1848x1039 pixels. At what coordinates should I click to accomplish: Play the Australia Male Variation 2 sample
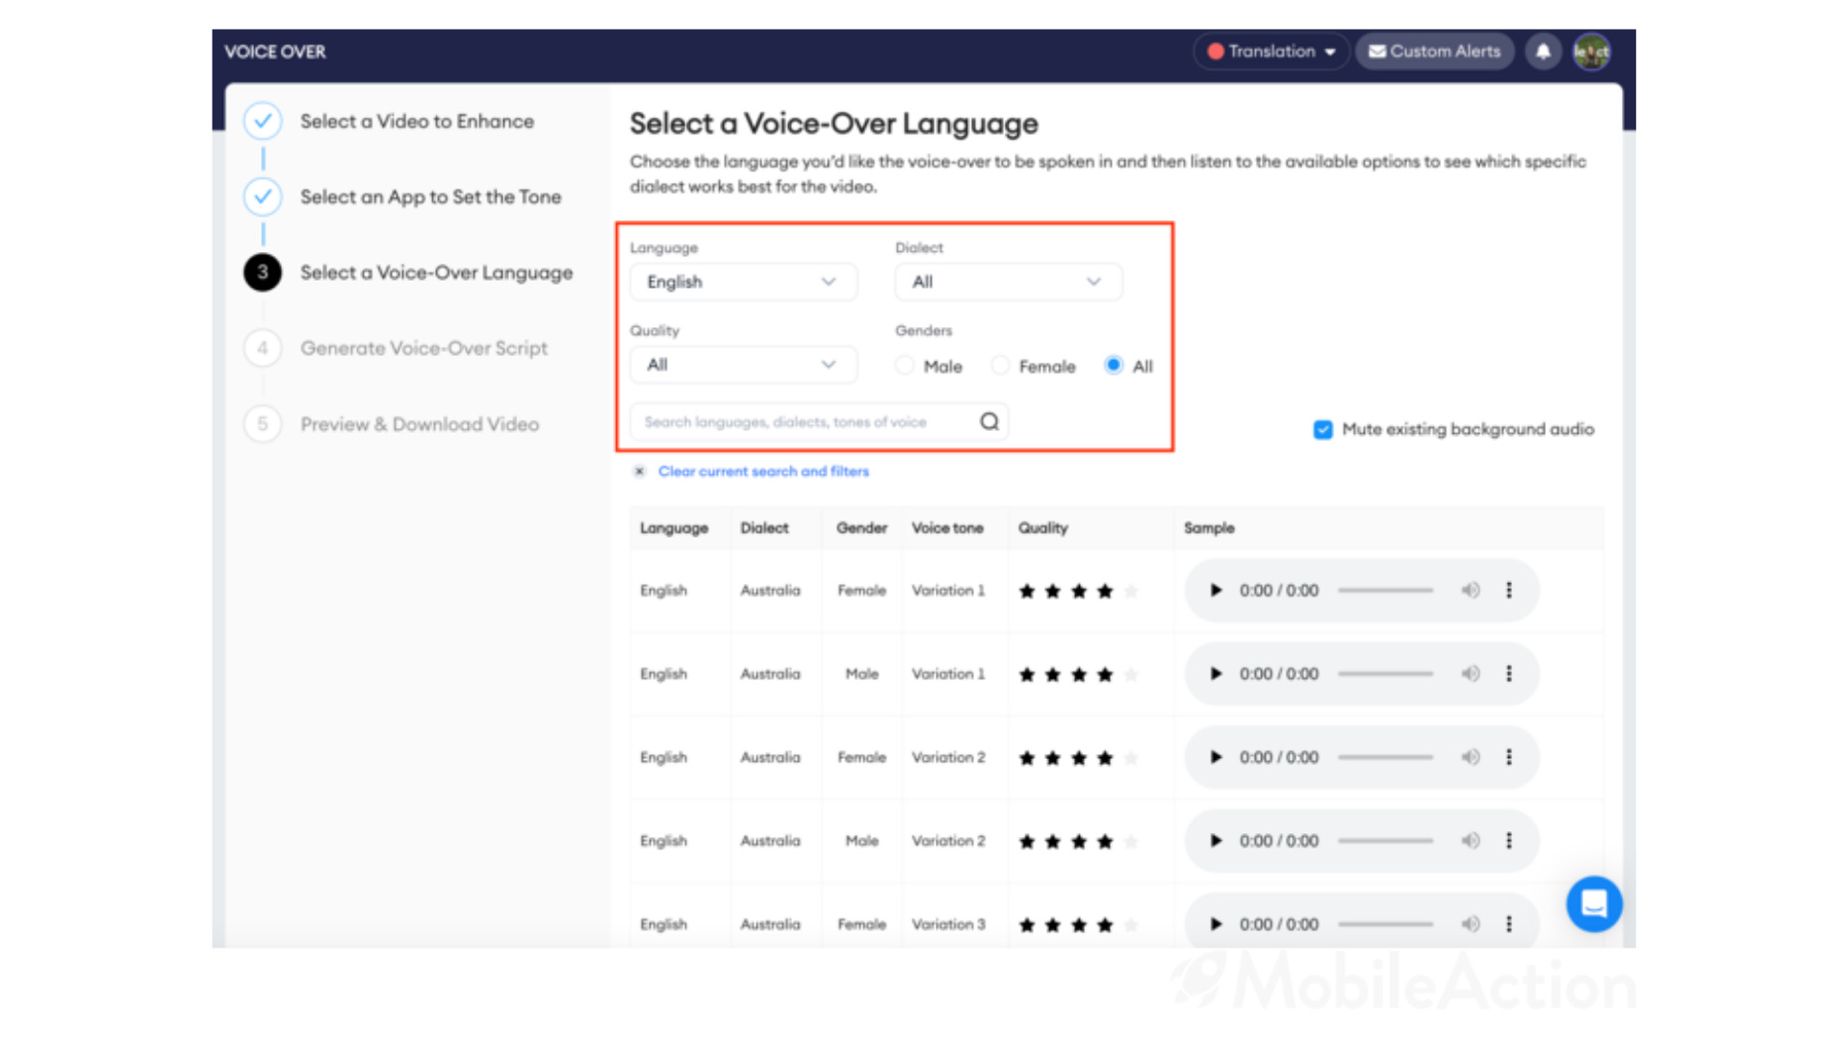coord(1216,841)
